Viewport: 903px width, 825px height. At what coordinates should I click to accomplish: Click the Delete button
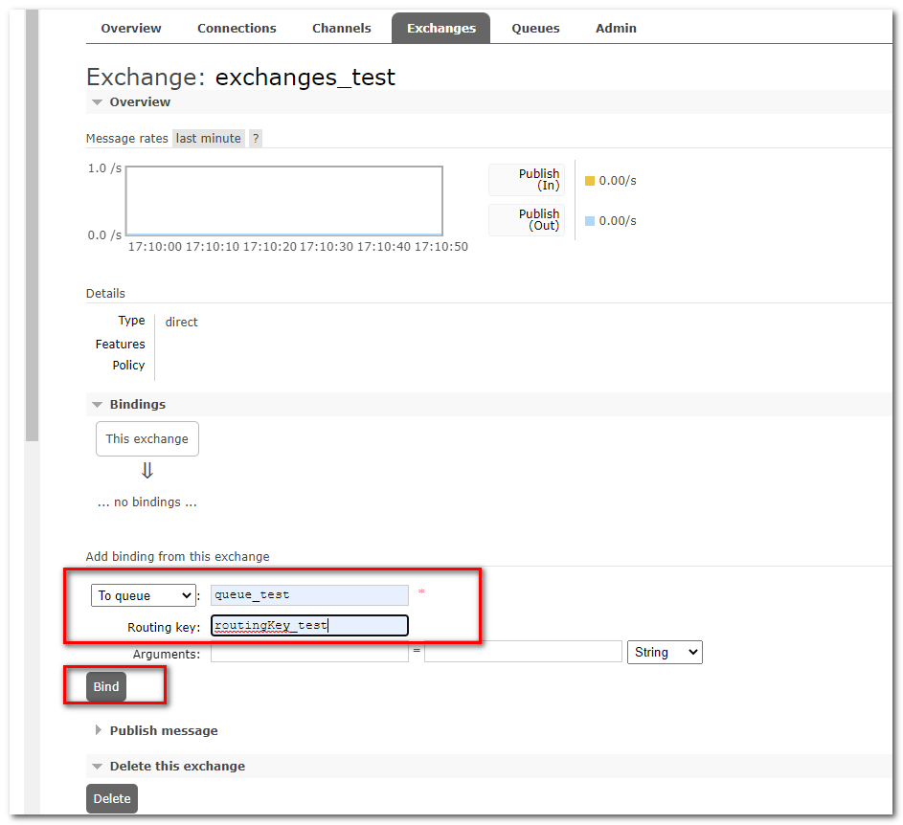[x=111, y=798]
